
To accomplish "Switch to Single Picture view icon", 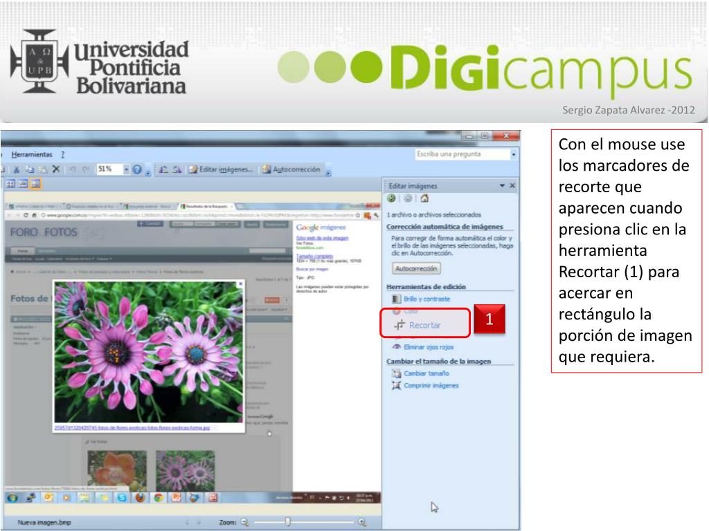I will click(x=36, y=184).
